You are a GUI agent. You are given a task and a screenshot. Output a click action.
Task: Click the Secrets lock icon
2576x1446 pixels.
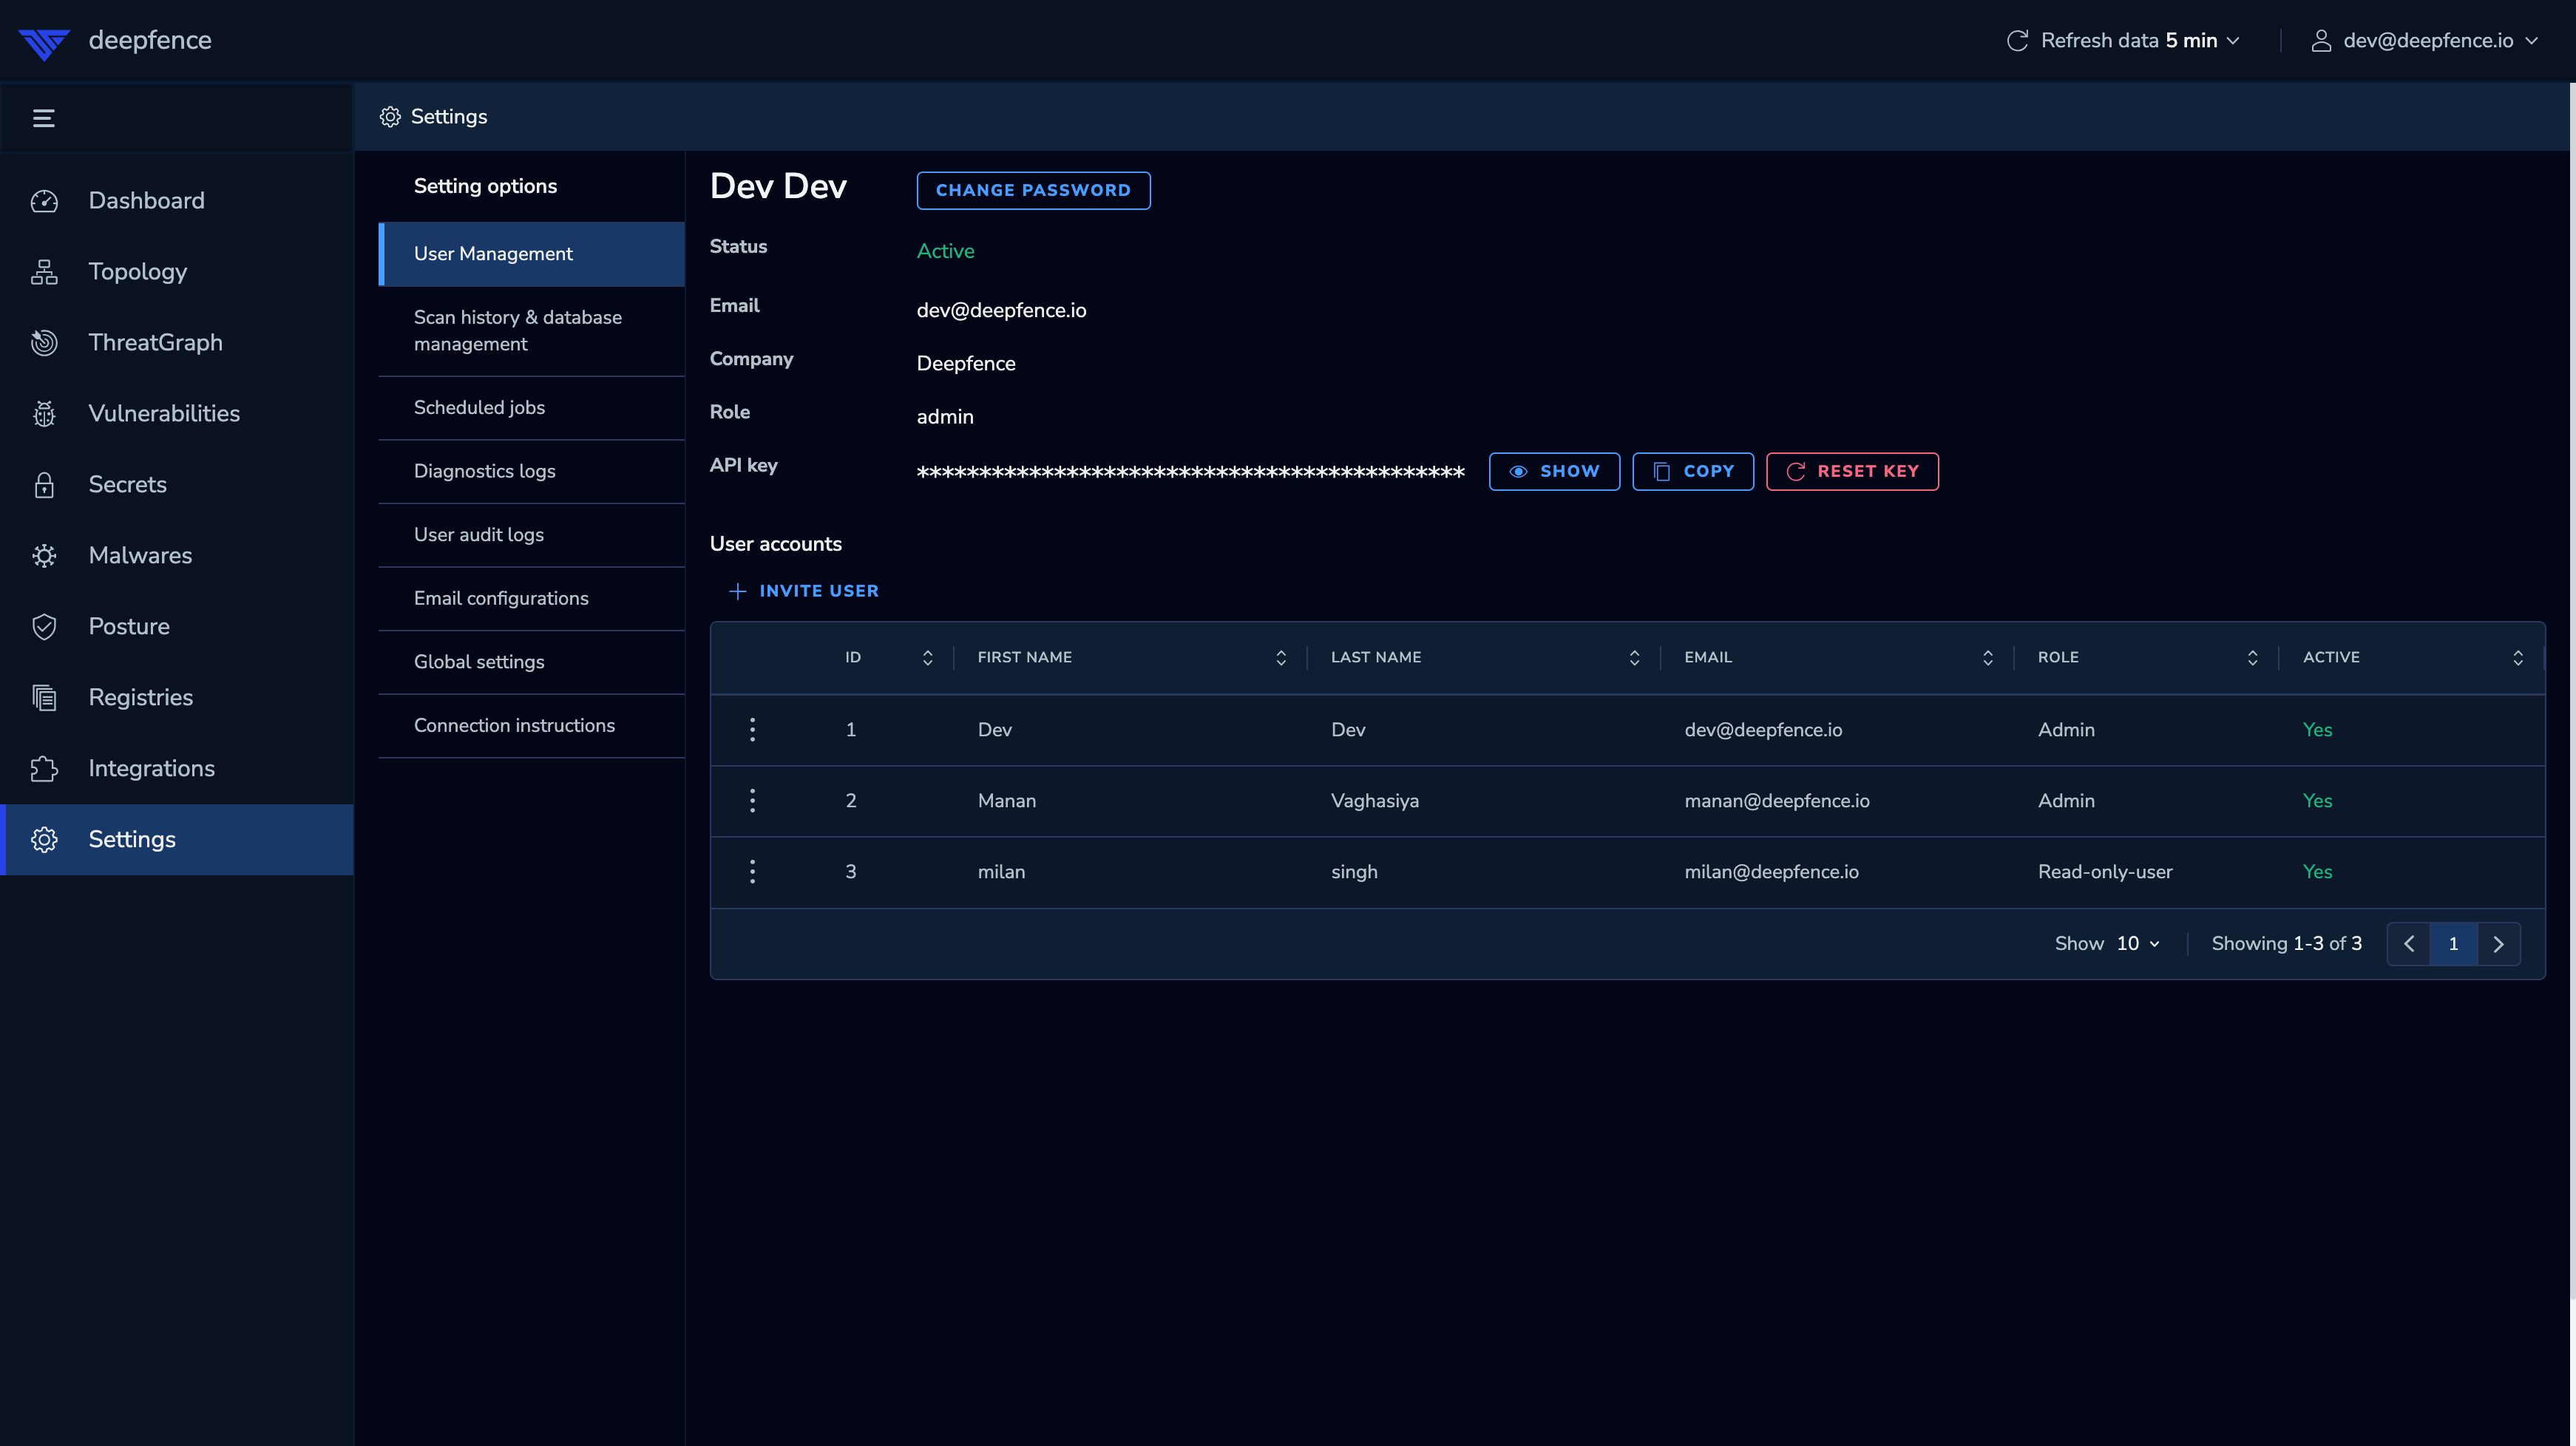(44, 485)
